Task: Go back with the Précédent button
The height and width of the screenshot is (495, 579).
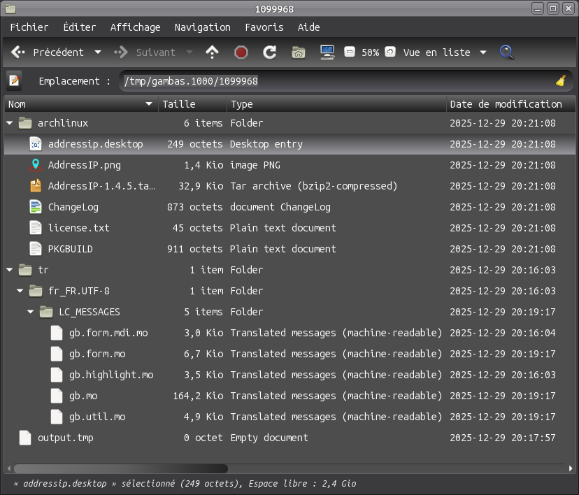Action: pos(48,52)
